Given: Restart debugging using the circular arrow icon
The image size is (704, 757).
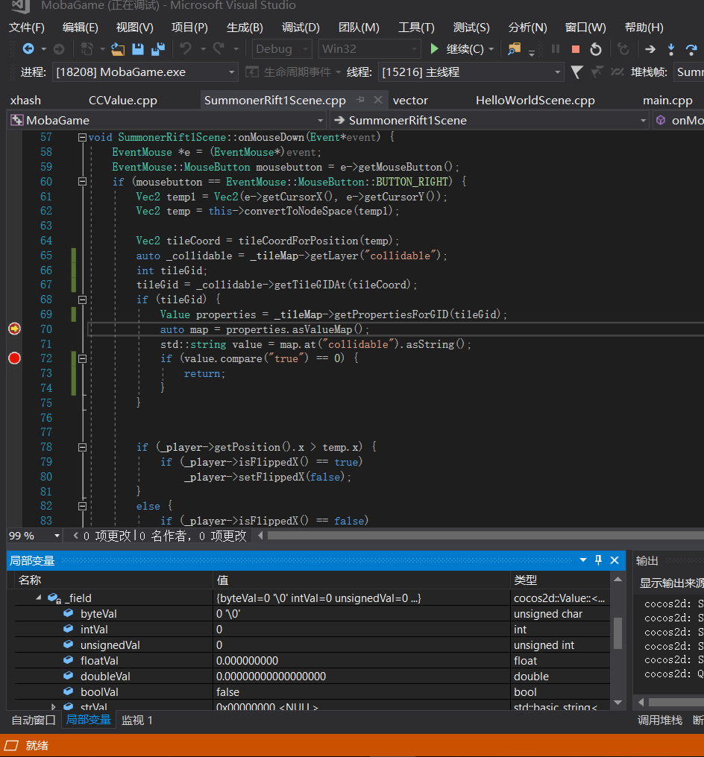Looking at the screenshot, I should click(x=596, y=49).
